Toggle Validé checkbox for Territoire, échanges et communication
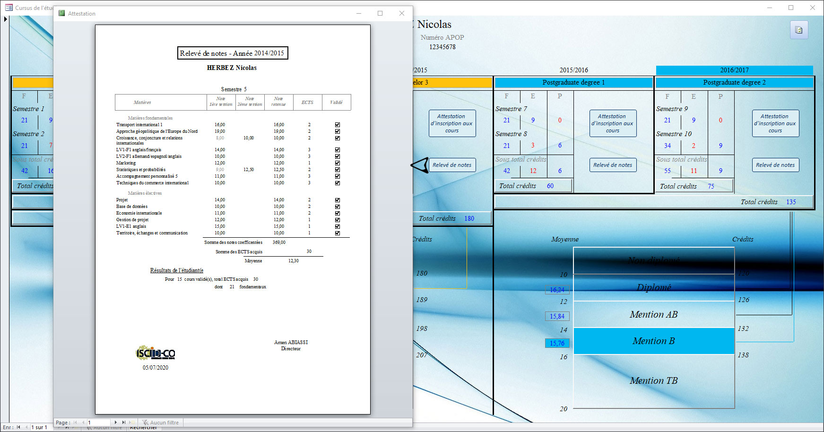This screenshot has width=824, height=432. point(338,233)
